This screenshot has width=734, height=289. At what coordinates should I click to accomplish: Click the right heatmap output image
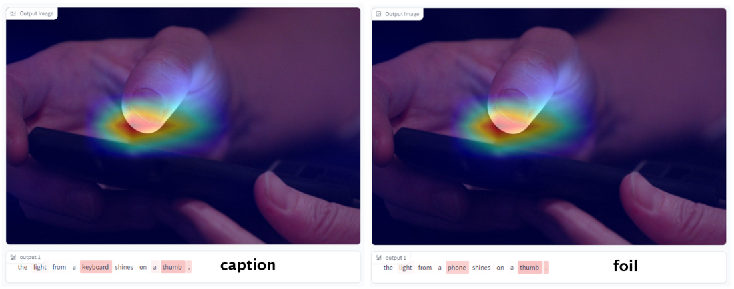click(x=548, y=126)
